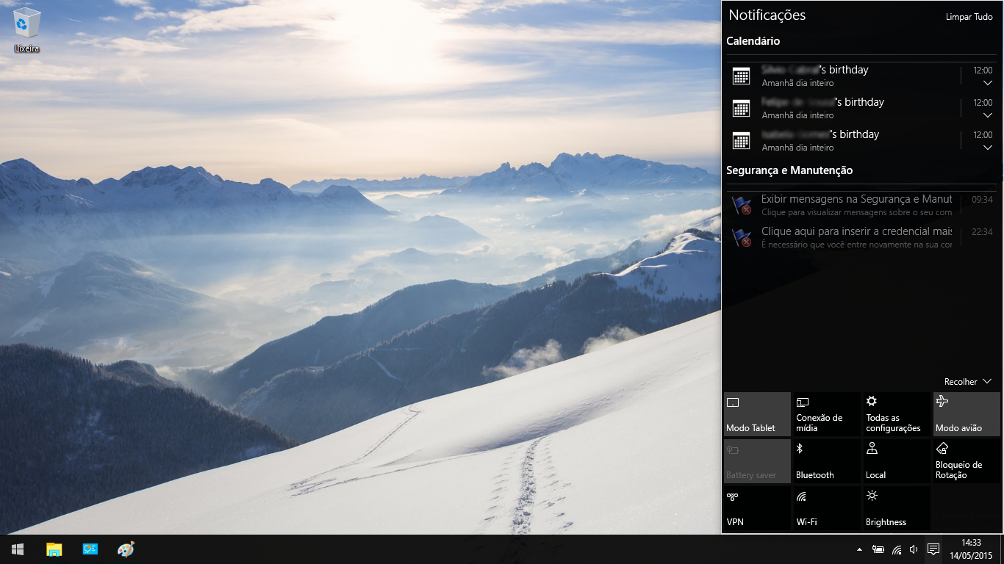Image resolution: width=1004 pixels, height=564 pixels.
Task: Toggle Modo avião airplane mode
Action: (x=967, y=414)
